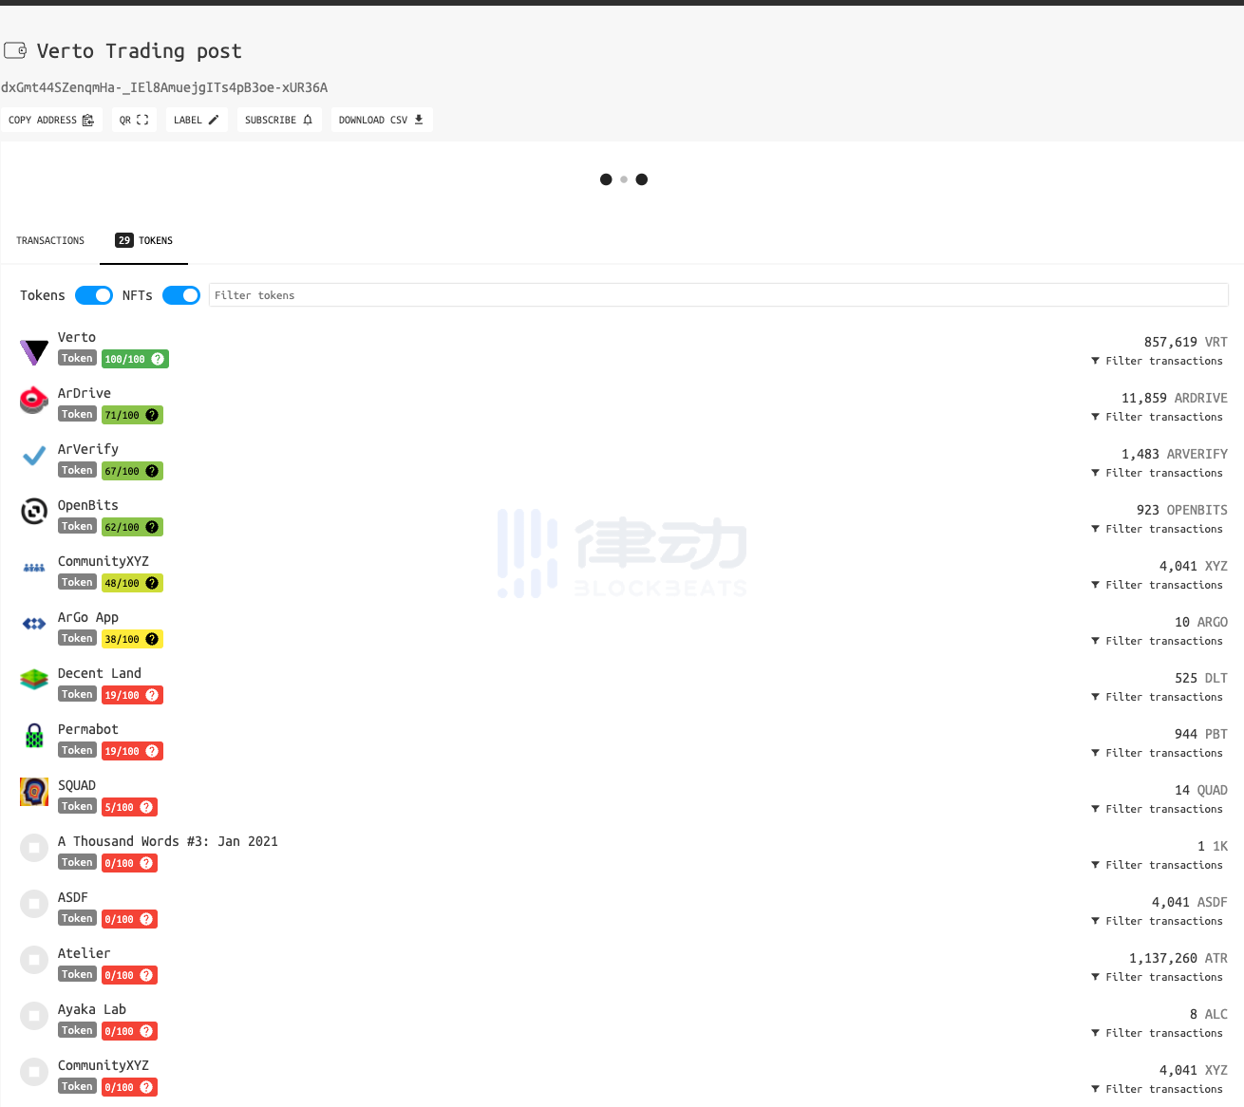Image resolution: width=1244 pixels, height=1107 pixels.
Task: Click the OpenBits logo icon
Action: (34, 512)
